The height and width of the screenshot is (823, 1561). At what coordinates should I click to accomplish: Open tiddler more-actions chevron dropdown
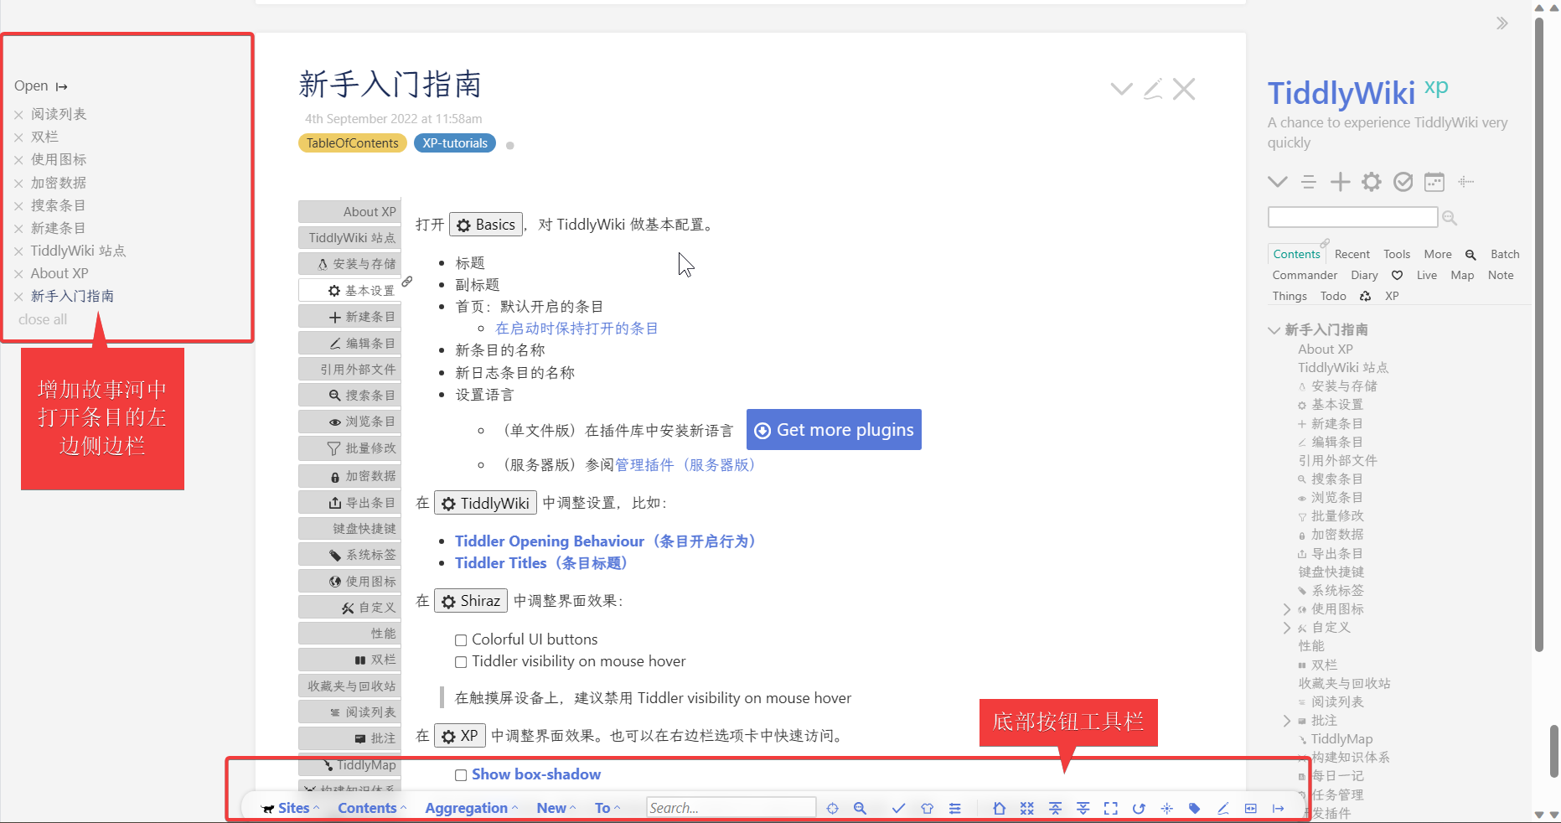[x=1121, y=89]
